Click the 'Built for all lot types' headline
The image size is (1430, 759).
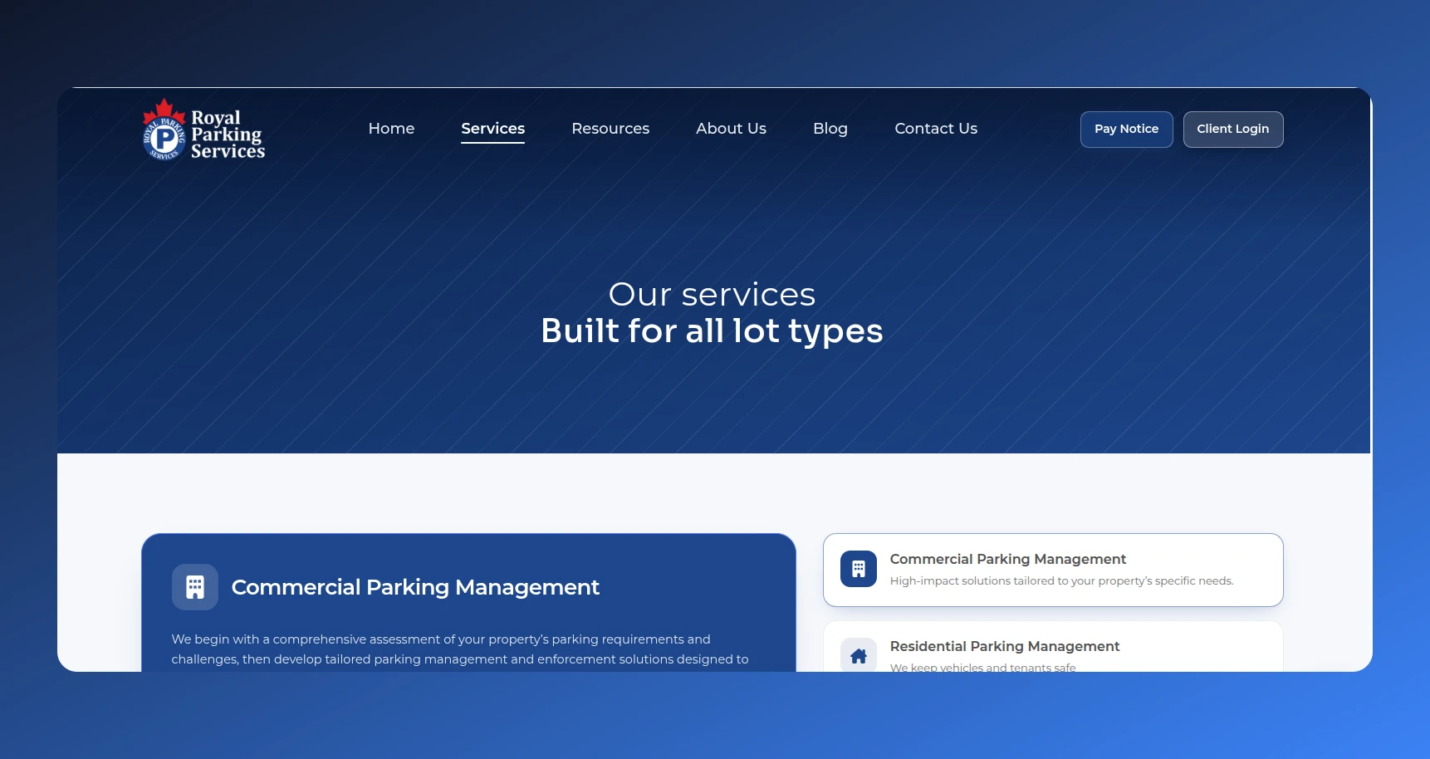[712, 331]
